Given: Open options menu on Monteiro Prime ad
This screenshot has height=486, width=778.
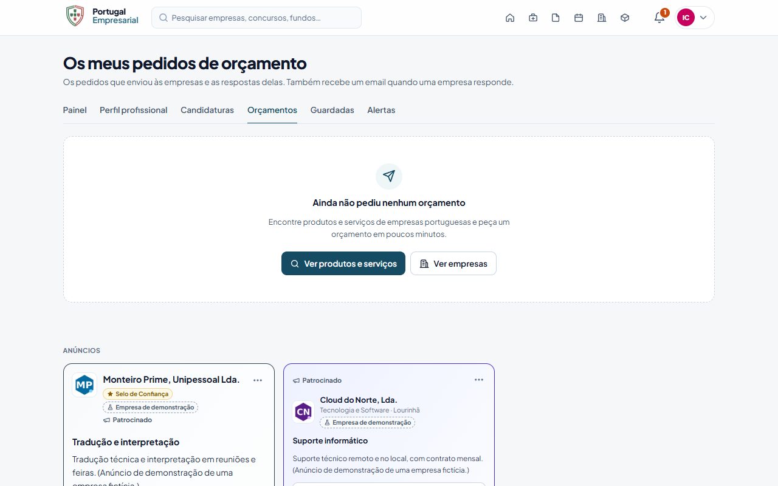Looking at the screenshot, I should [x=258, y=380].
